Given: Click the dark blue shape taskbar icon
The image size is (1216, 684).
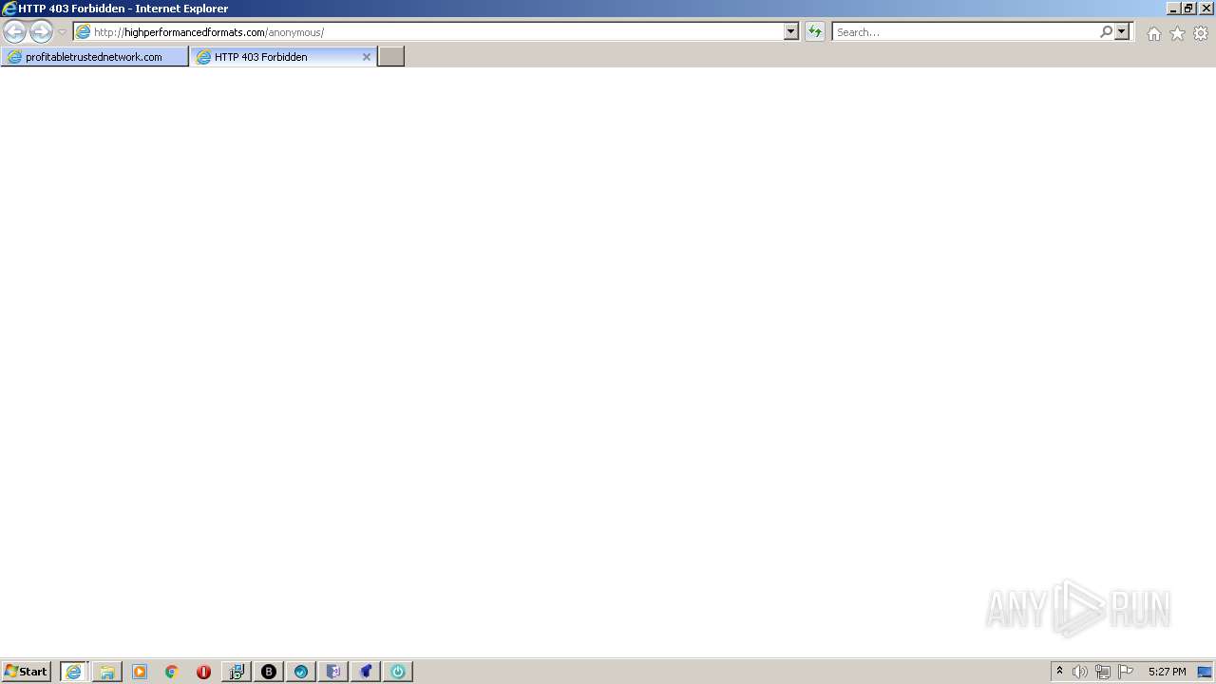Looking at the screenshot, I should point(366,672).
